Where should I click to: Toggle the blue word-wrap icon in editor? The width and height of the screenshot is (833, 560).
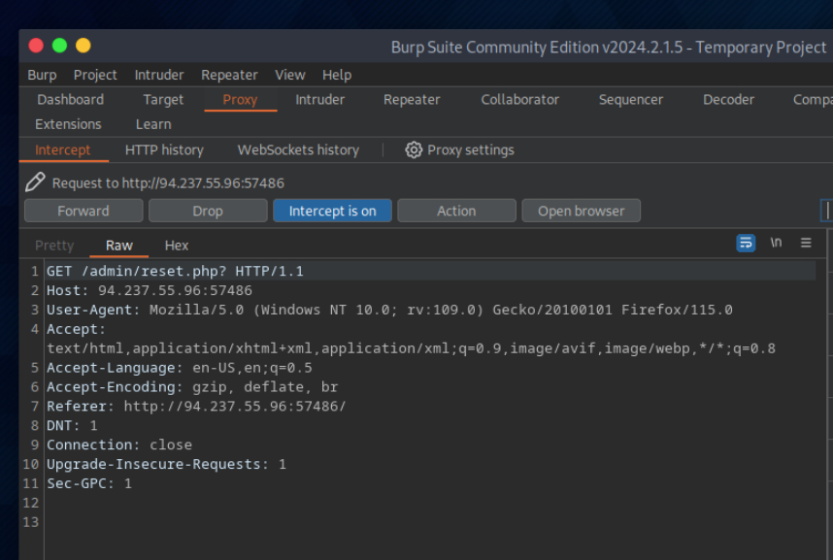point(746,243)
